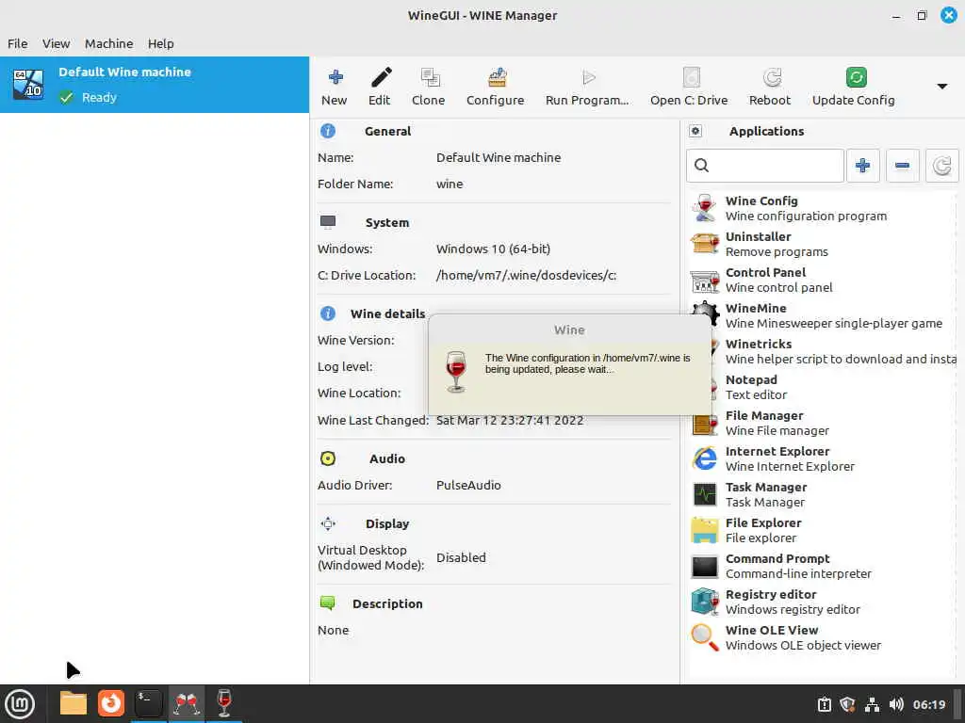
Task: Click the Wine details info icon
Action: pos(328,313)
